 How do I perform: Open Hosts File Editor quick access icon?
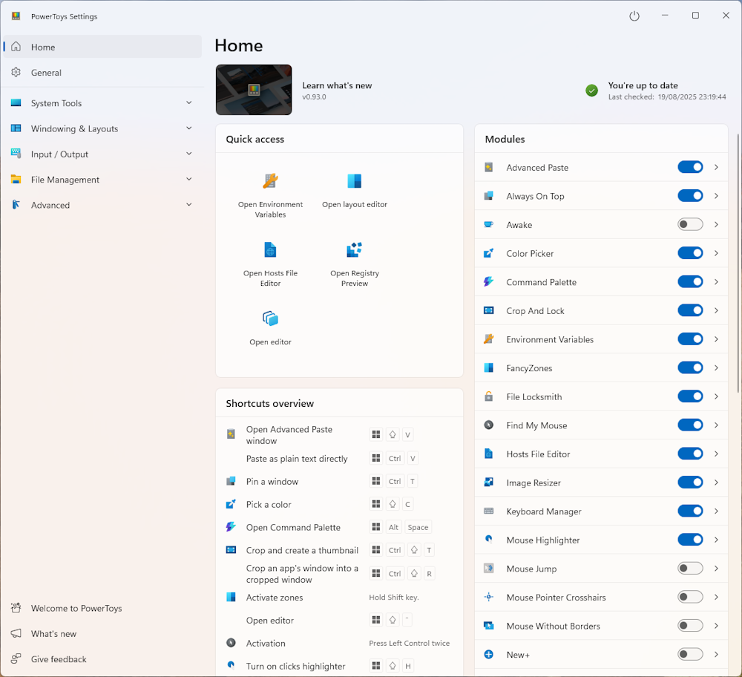coord(270,249)
